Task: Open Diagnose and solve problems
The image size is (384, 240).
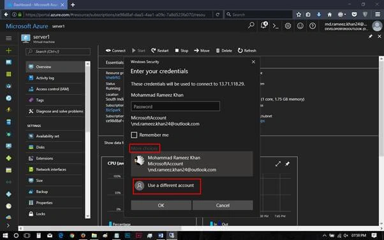Action: tap(55, 111)
